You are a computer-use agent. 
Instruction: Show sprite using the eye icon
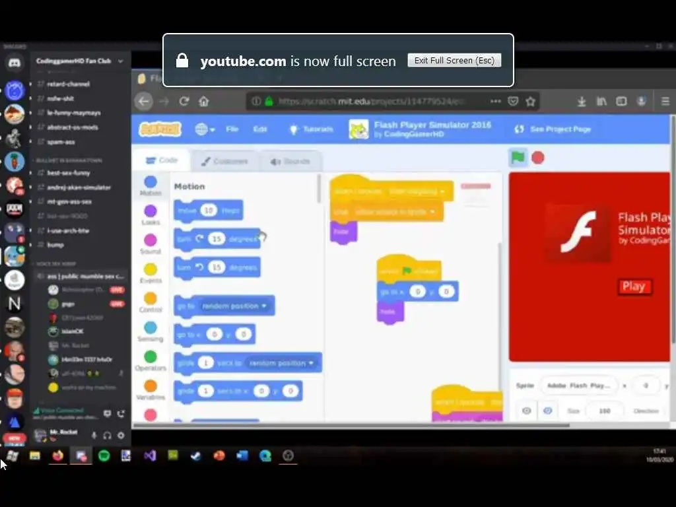pyautogui.click(x=526, y=411)
